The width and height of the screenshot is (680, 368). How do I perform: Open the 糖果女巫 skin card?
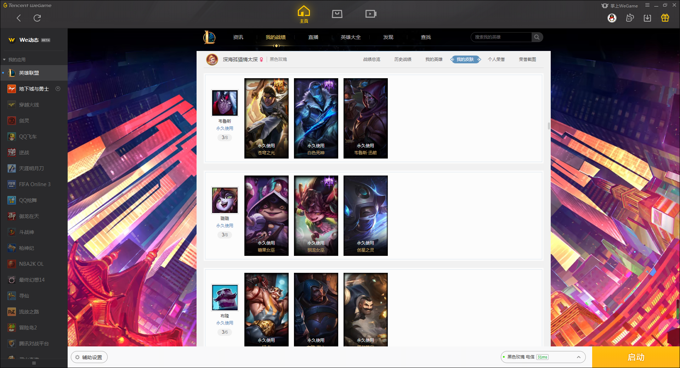pyautogui.click(x=266, y=215)
